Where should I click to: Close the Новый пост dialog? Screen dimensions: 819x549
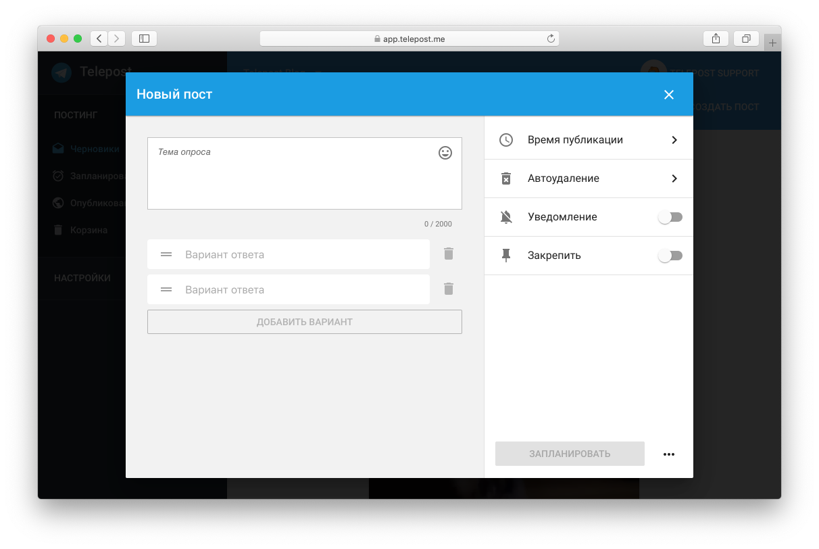tap(668, 95)
